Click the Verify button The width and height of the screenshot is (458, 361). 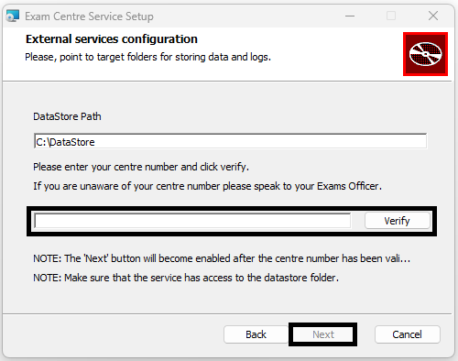(x=398, y=221)
